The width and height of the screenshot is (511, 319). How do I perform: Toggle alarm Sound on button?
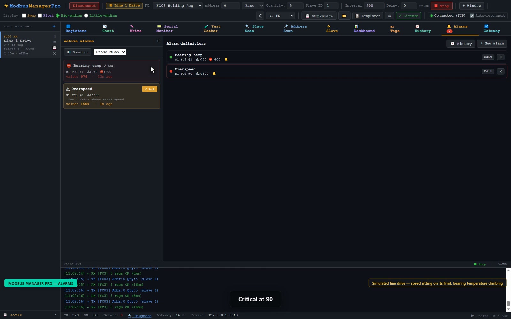pyautogui.click(x=78, y=52)
